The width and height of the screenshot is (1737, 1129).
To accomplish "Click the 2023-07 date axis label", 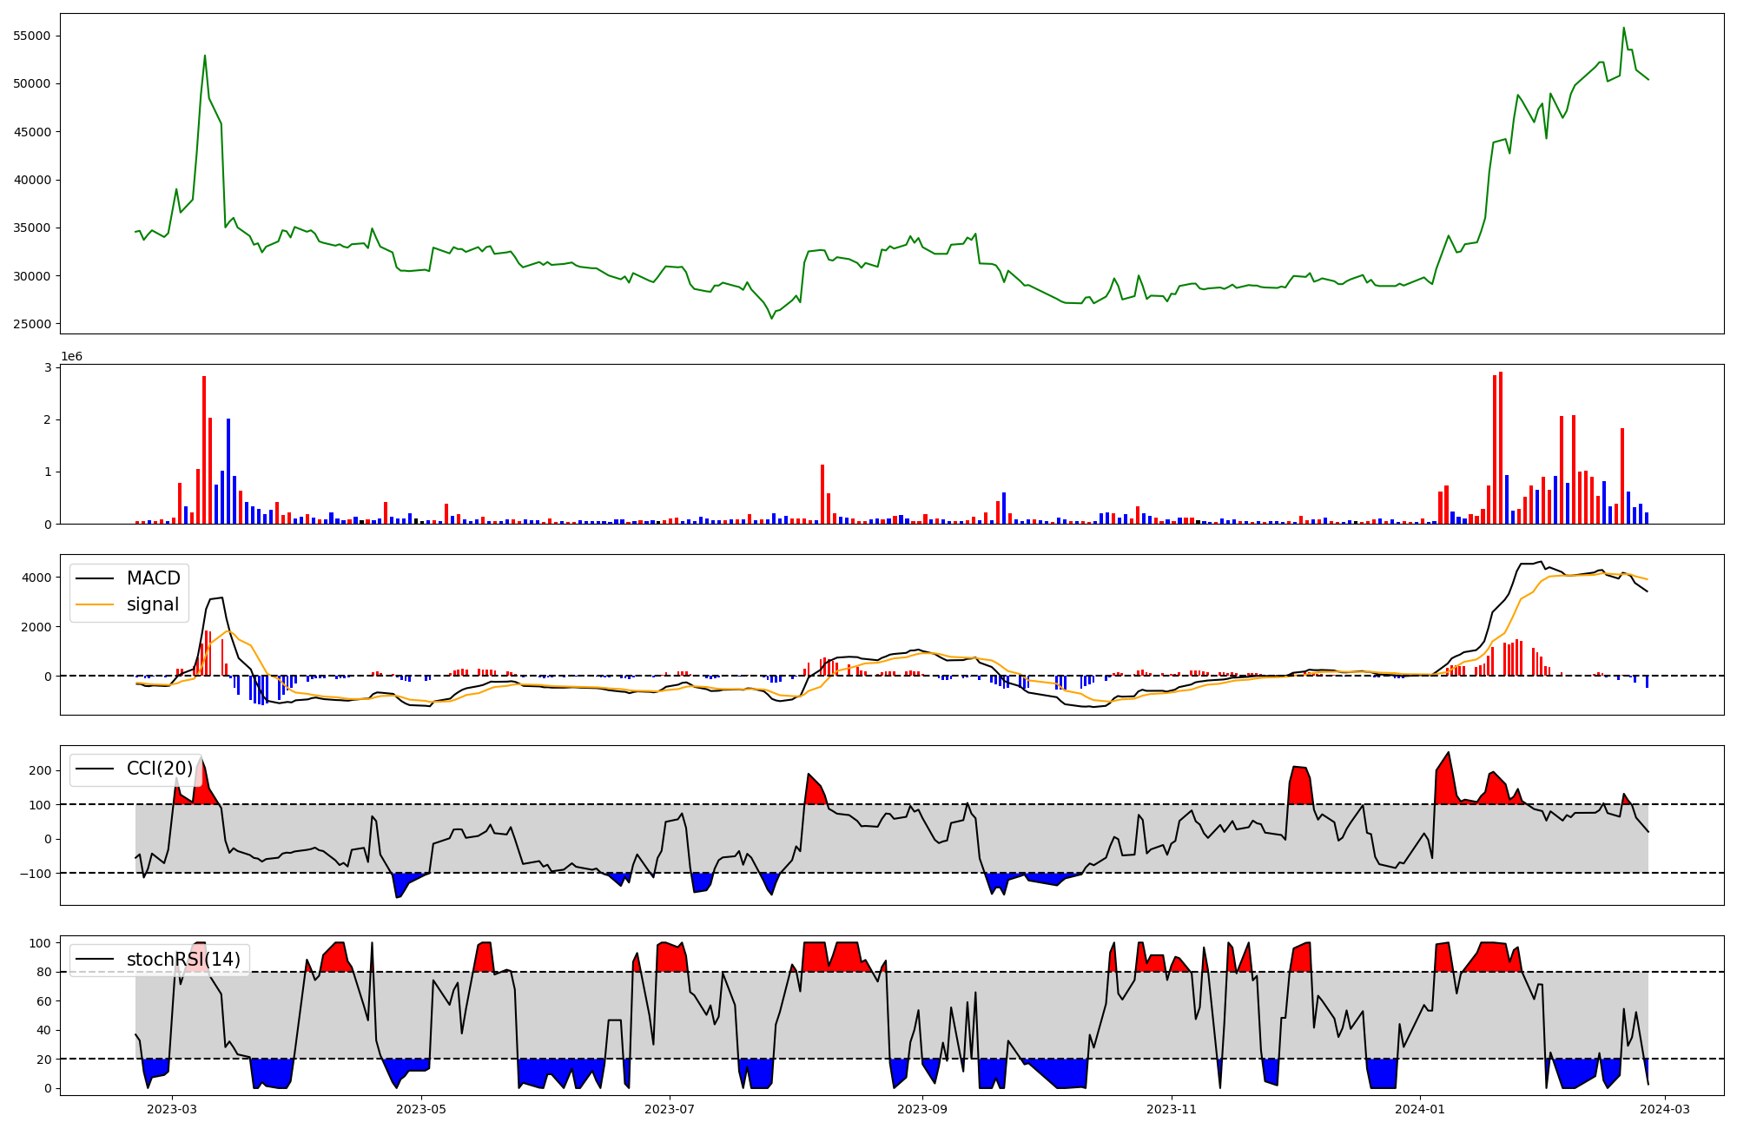I will [670, 1109].
